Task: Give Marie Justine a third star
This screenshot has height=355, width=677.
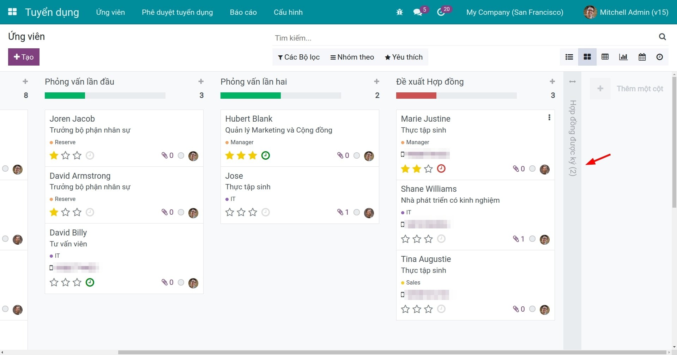Action: pos(428,169)
